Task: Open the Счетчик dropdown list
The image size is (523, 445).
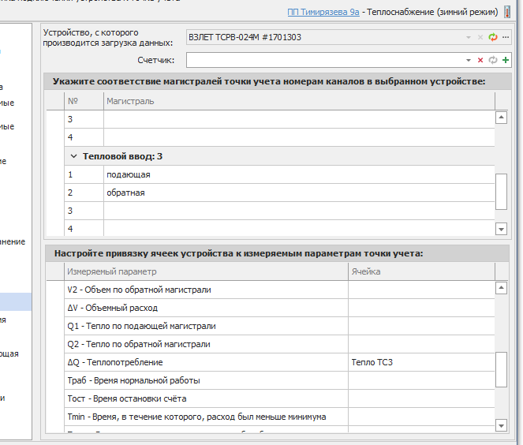Action: click(469, 60)
